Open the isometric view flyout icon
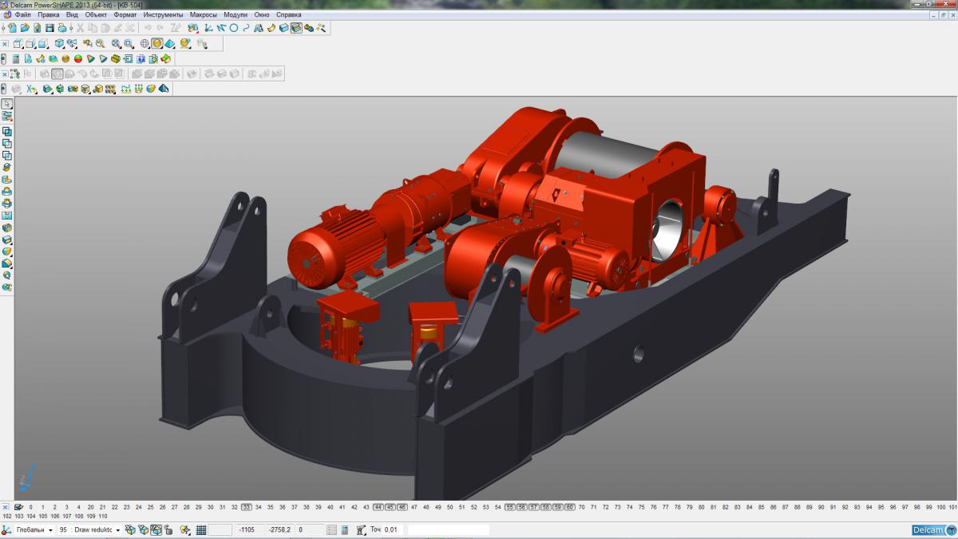Image resolution: width=958 pixels, height=539 pixels. tap(59, 44)
